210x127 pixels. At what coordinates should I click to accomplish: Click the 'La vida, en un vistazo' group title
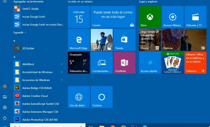click(80, 2)
